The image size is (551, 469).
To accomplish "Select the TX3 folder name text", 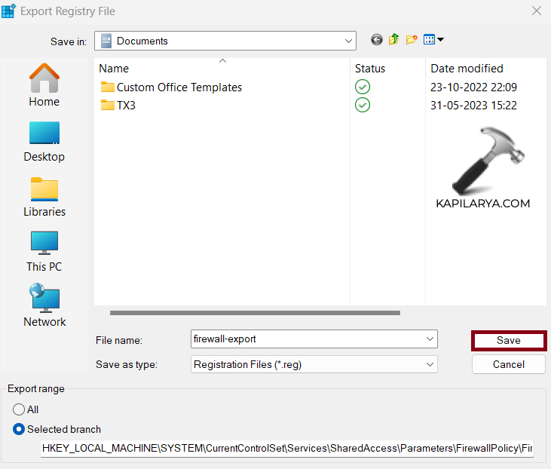I will click(126, 105).
